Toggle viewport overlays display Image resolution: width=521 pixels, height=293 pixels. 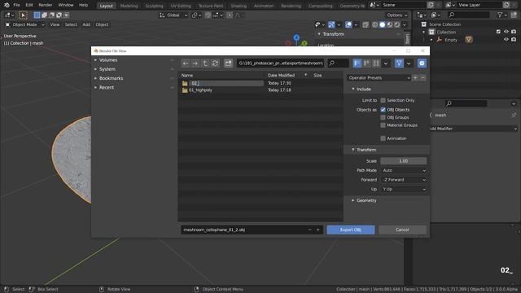click(348, 24)
